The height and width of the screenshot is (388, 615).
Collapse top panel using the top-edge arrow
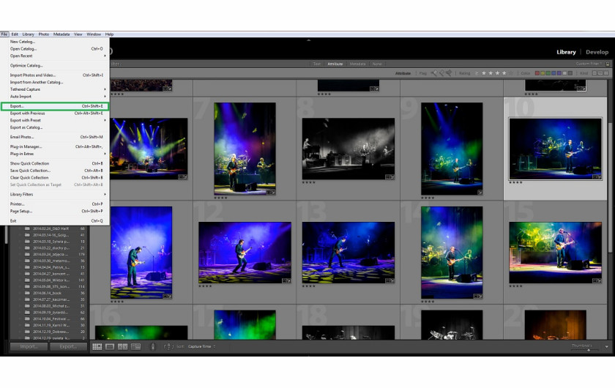[x=309, y=40]
